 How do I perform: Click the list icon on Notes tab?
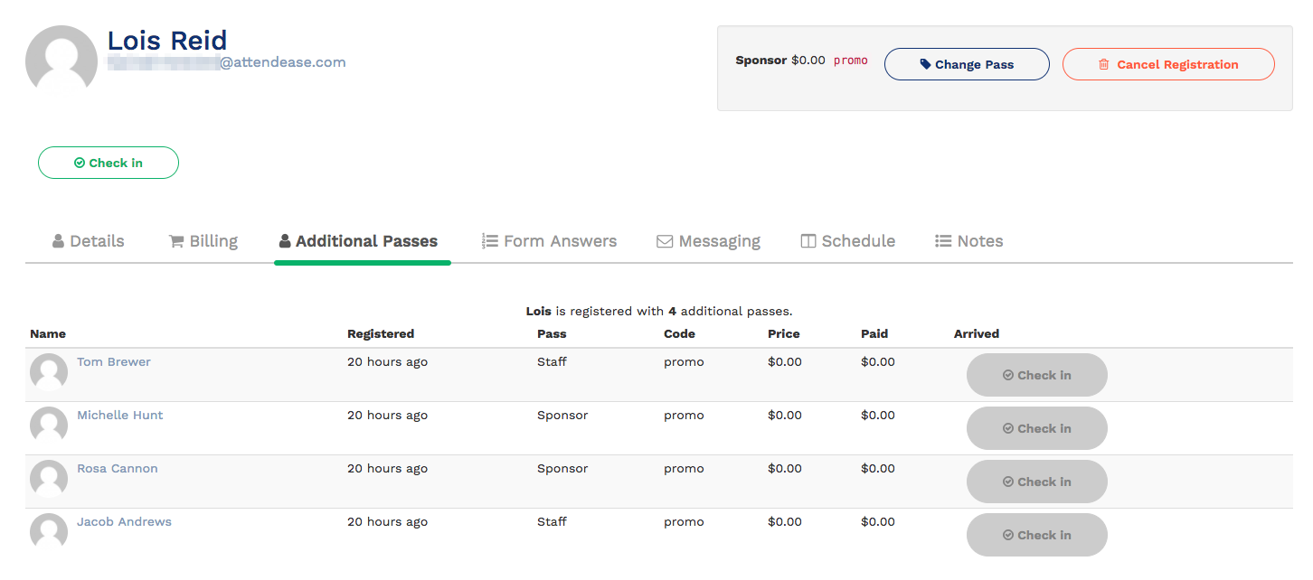click(x=940, y=240)
